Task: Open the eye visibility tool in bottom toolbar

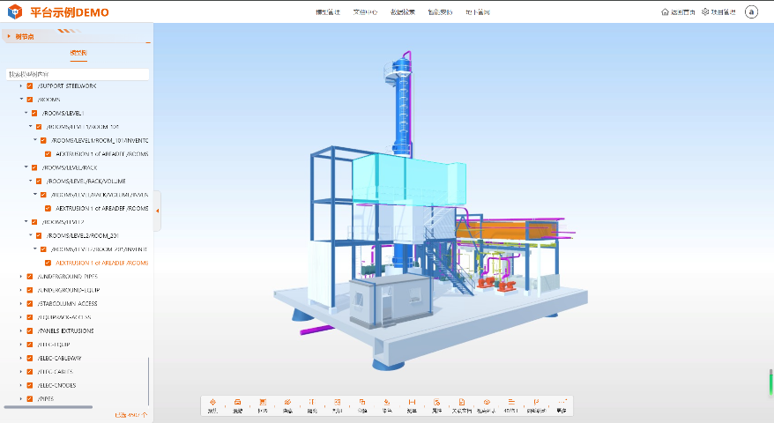Action: (x=487, y=401)
